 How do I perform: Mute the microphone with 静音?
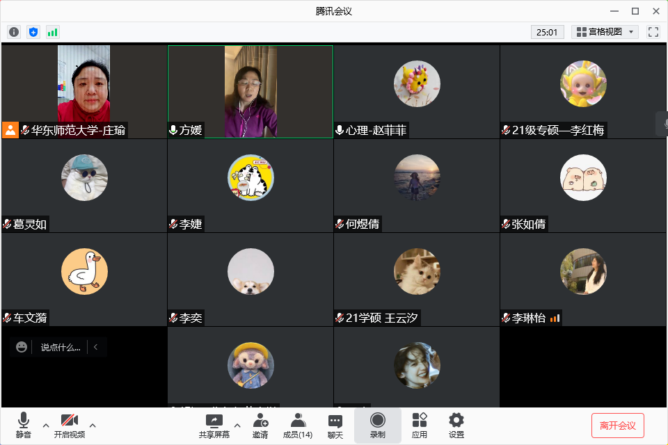click(x=23, y=426)
